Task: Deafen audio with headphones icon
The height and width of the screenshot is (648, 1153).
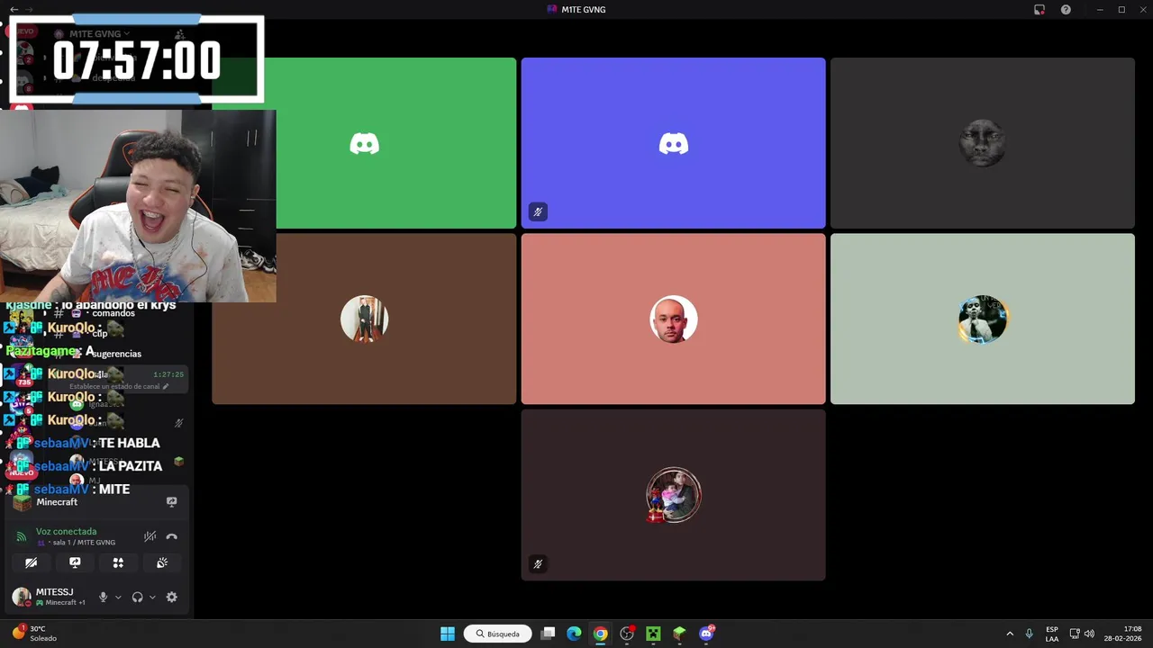Action: click(137, 597)
